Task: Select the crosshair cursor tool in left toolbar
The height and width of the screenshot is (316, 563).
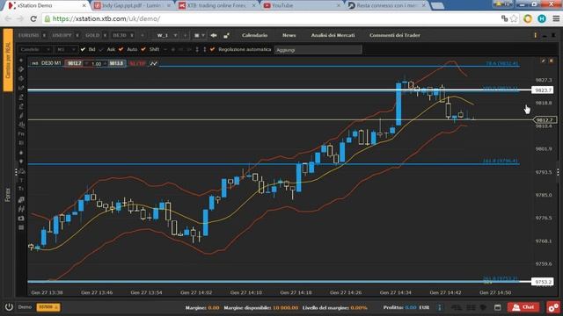Action: pyautogui.click(x=21, y=61)
